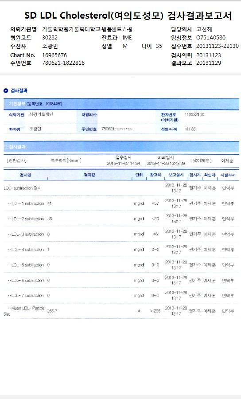Click the 접수번호 value 20131123-22130
This screenshot has width=241, height=399.
tap(218, 46)
